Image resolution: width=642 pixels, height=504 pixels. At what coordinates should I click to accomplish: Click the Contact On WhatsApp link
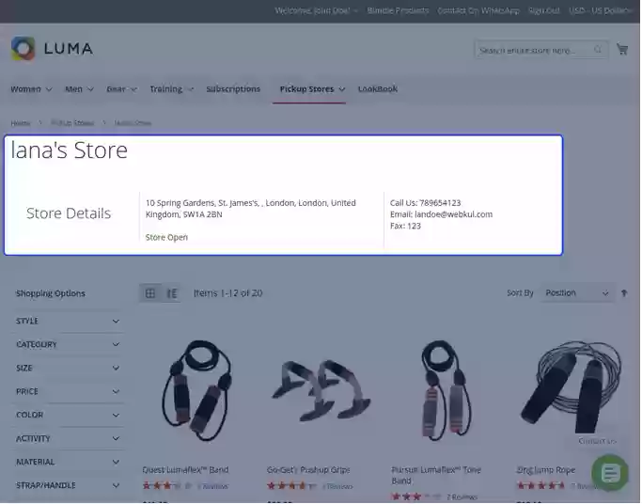478,10
